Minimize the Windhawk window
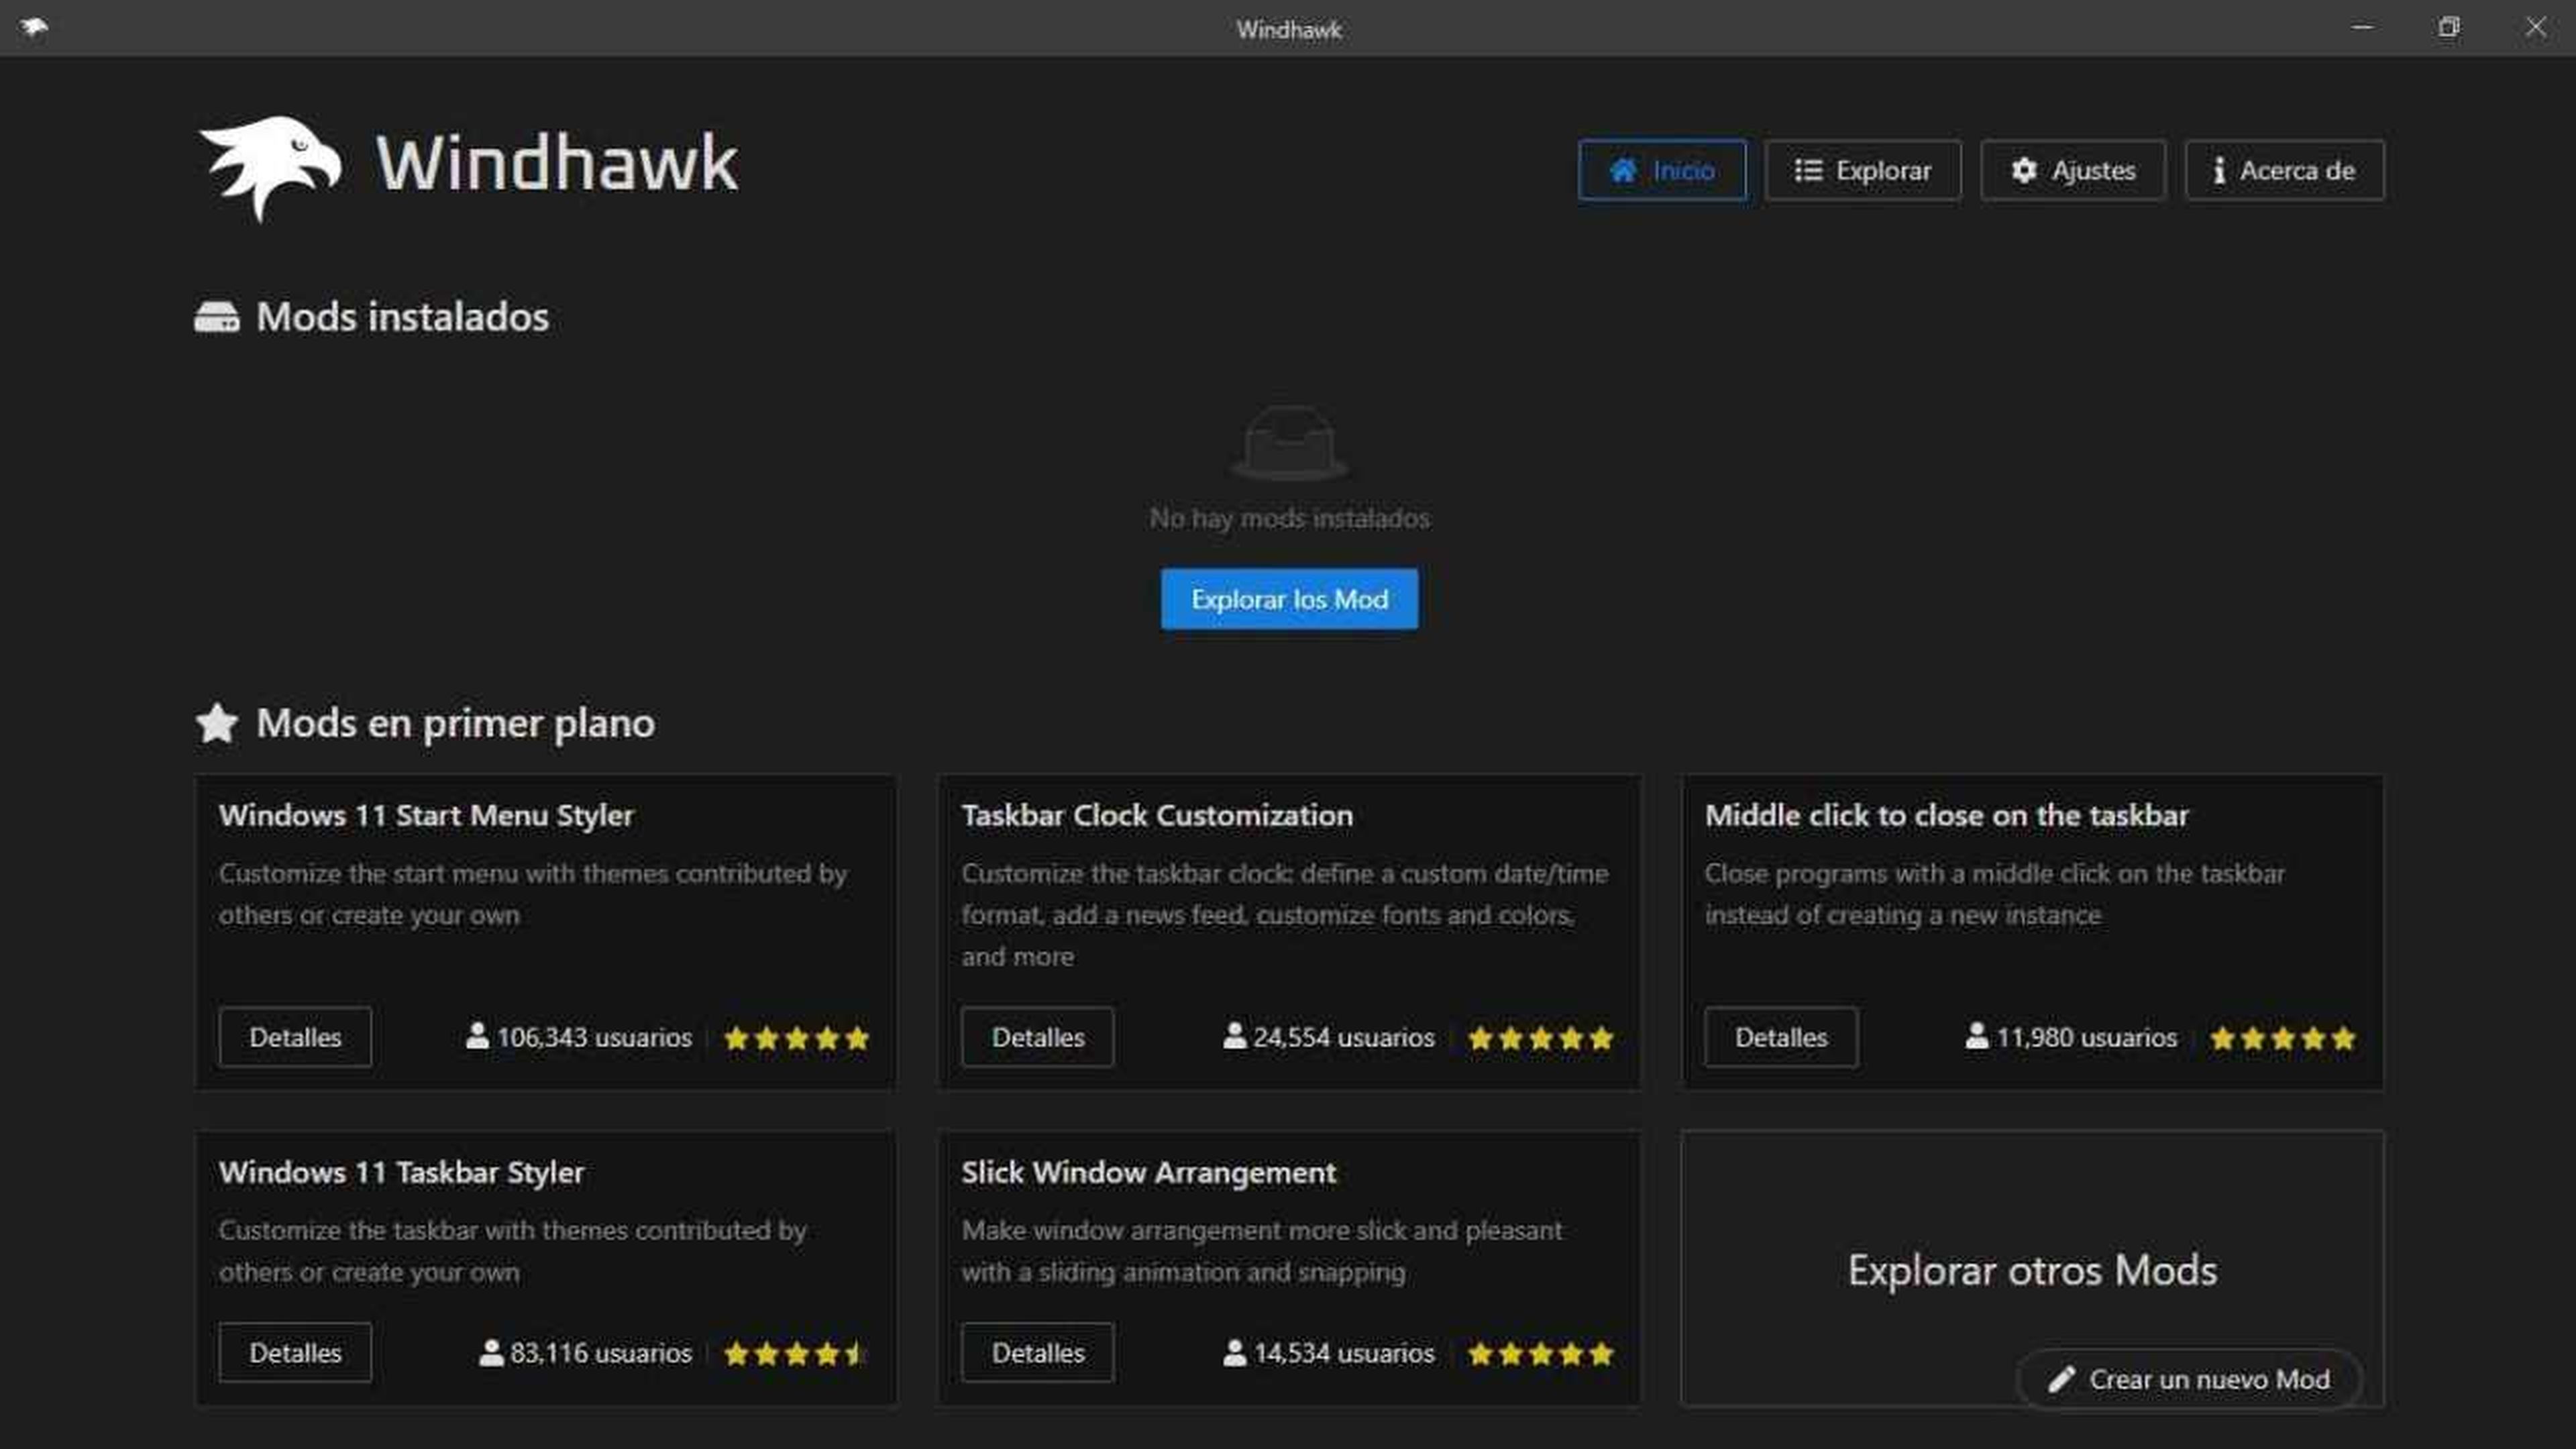This screenshot has height=1449, width=2576. 2362,27
